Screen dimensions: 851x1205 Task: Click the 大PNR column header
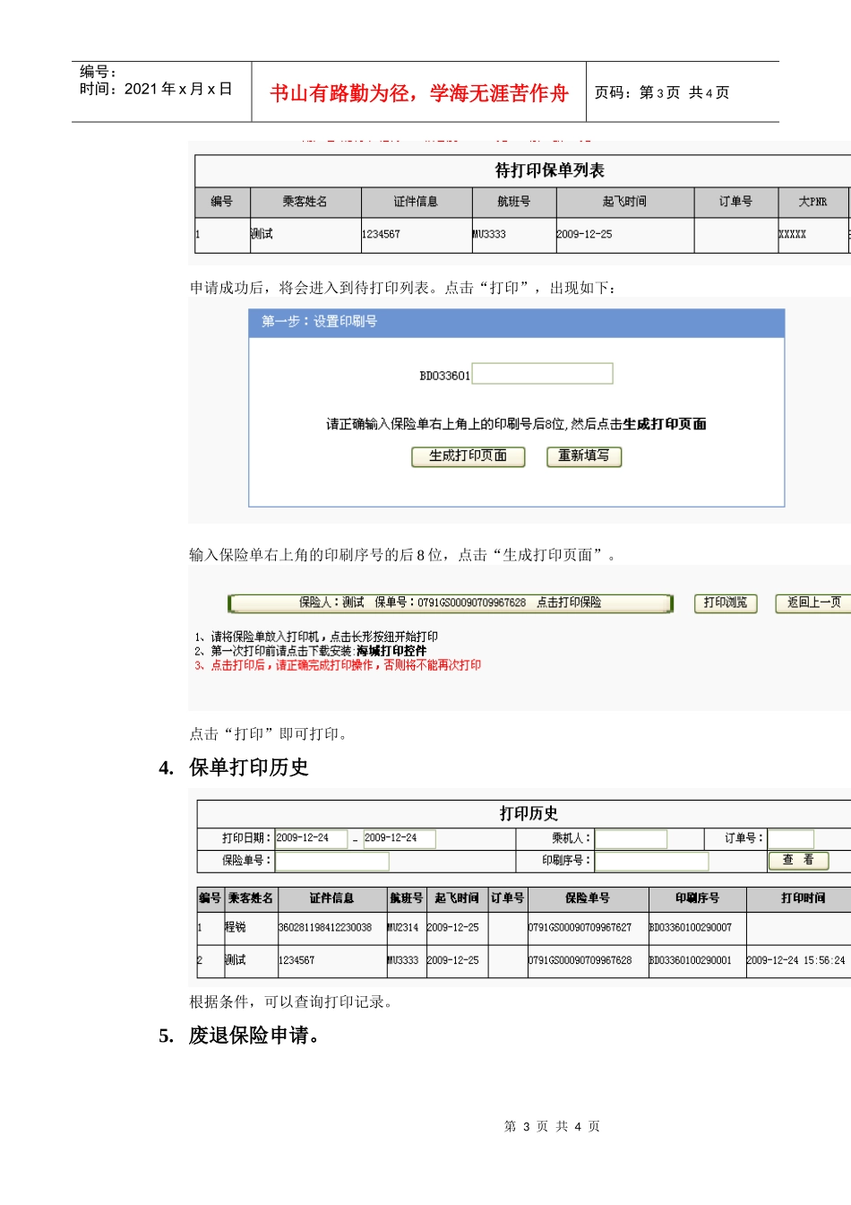pos(812,202)
